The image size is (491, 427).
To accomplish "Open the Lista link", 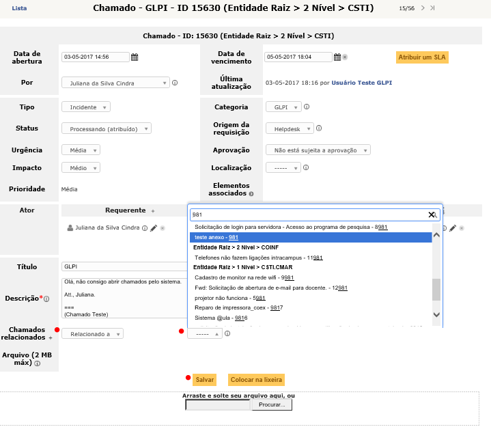I will [19, 8].
